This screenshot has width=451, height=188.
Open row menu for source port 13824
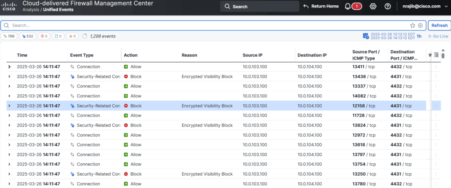coord(436,125)
